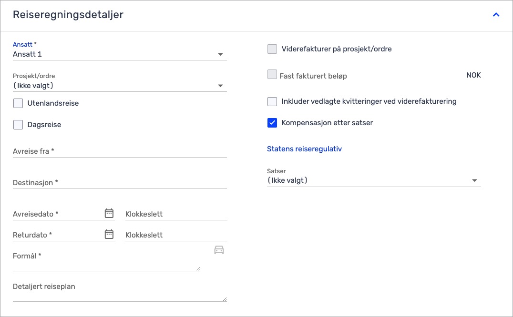Click the Avreise fra input field
This screenshot has width=513, height=317.
point(119,151)
